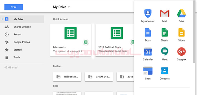Open the Wilbur's B... folder
The width and height of the screenshot is (197, 95).
(x=67, y=77)
